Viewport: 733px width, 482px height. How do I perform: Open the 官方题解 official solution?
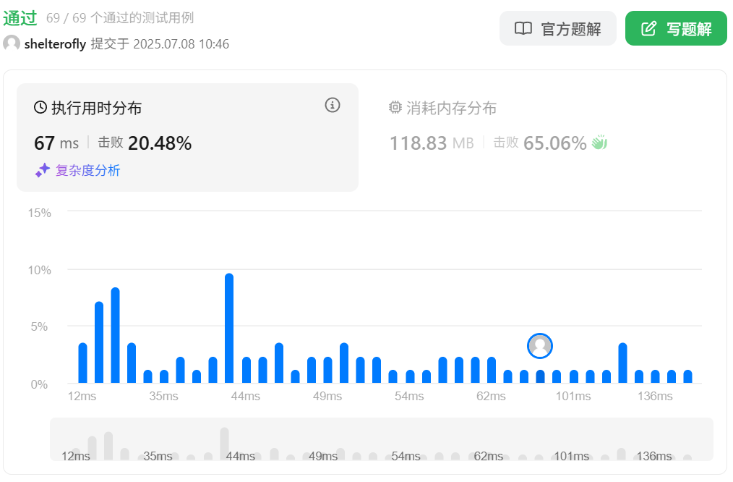[557, 28]
